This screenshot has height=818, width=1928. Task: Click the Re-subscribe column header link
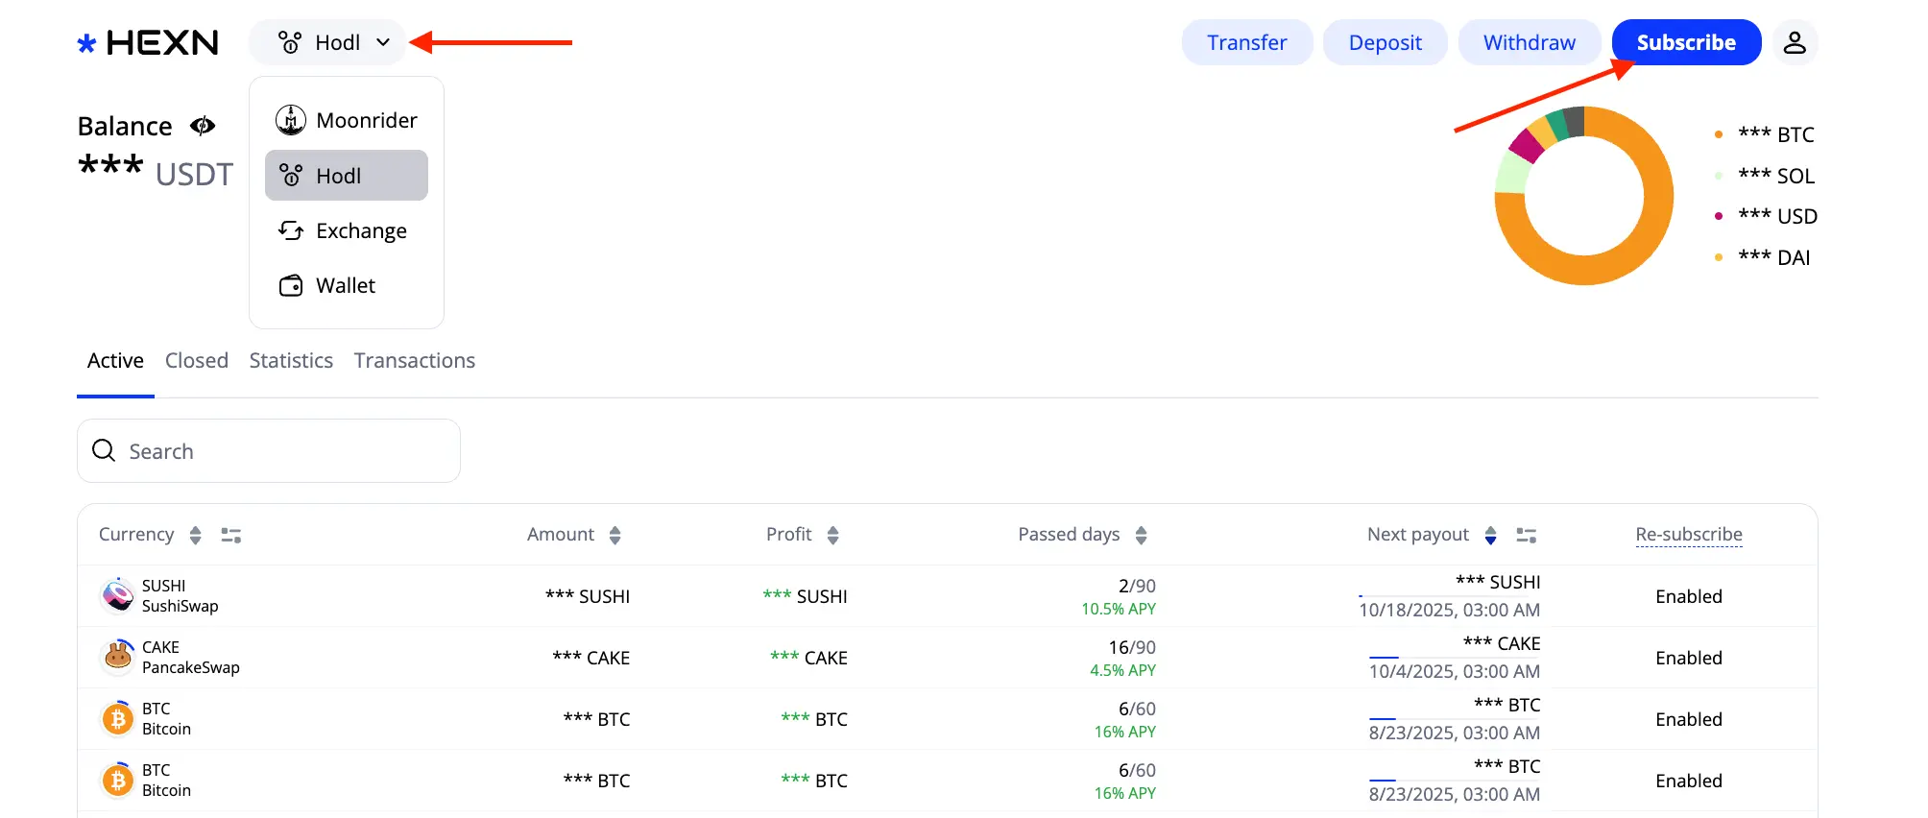click(x=1689, y=535)
